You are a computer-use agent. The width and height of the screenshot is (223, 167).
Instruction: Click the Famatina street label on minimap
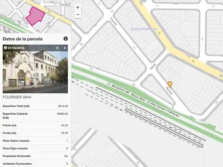(x=65, y=5)
